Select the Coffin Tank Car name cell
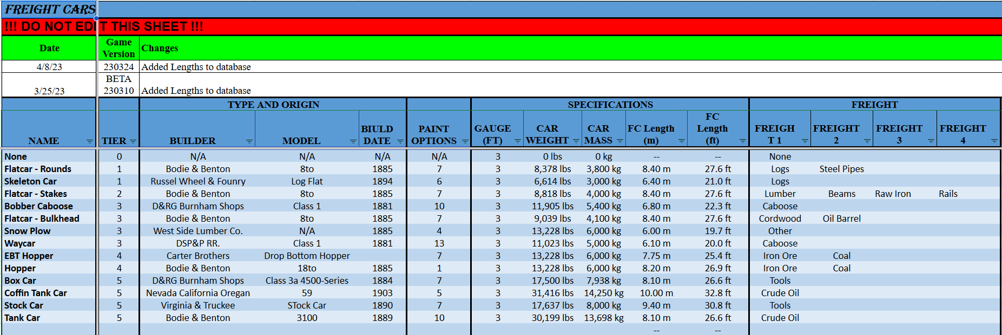Image resolution: width=1002 pixels, height=335 pixels. [49, 293]
